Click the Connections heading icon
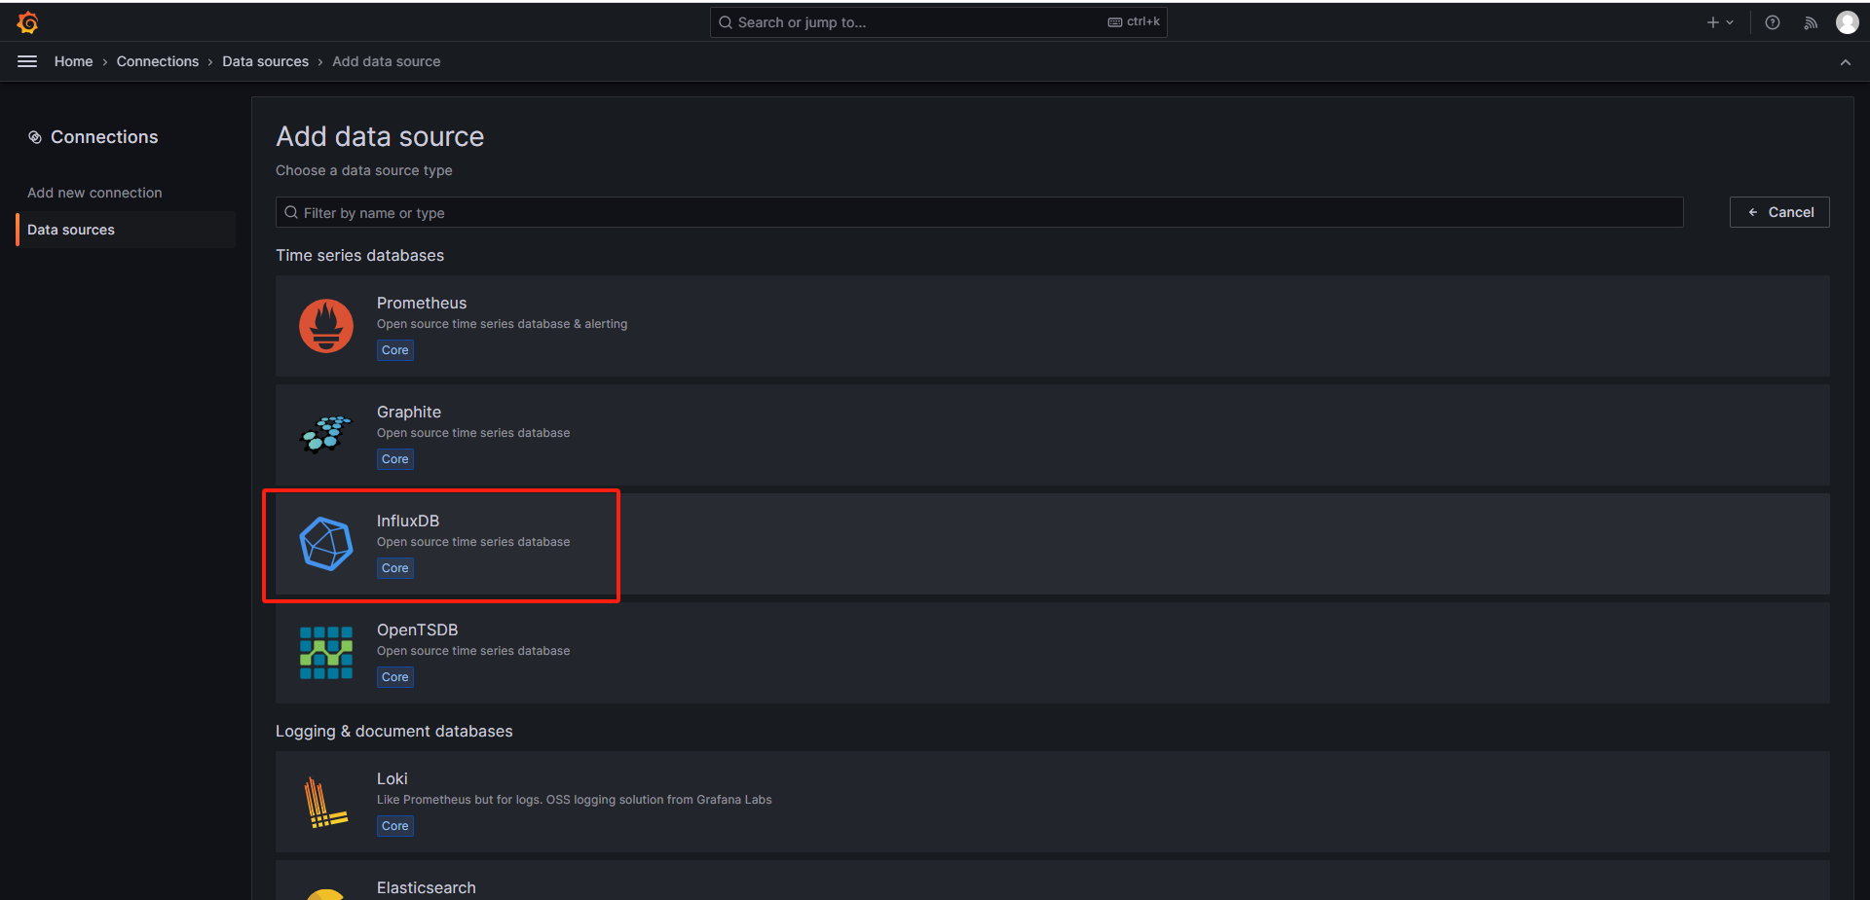The height and width of the screenshot is (900, 1870). (x=35, y=137)
